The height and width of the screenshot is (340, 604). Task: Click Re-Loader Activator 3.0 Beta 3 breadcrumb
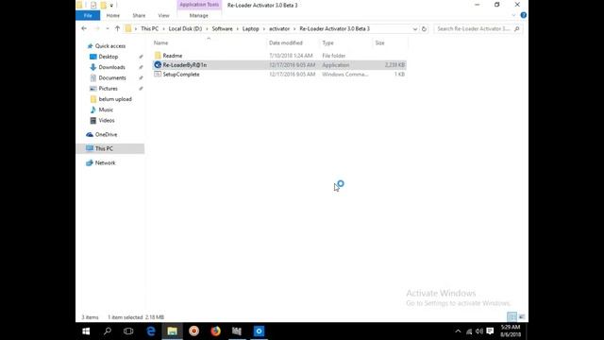click(334, 29)
